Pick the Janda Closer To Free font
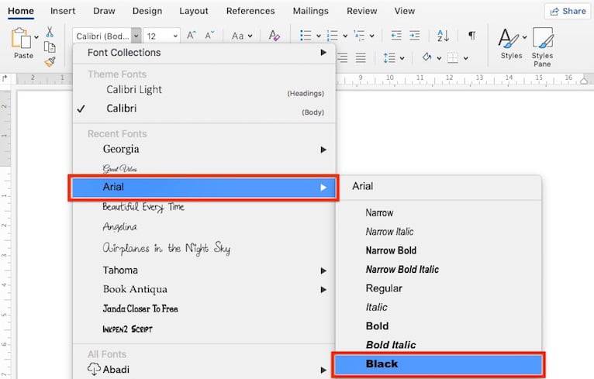The image size is (594, 379). (204, 308)
